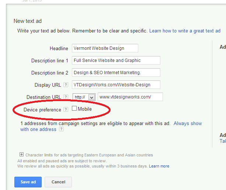The height and width of the screenshot is (190, 226).
Task: Click the 'Description line 2' label
Action: (49, 73)
